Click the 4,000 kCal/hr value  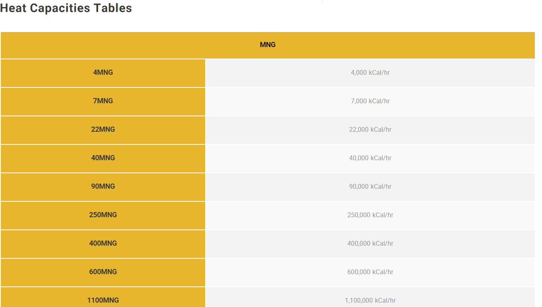coord(370,73)
